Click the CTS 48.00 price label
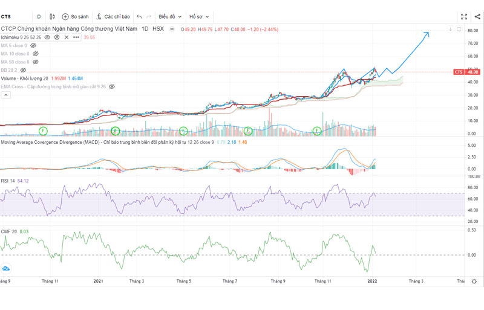484x310 pixels. (466, 72)
